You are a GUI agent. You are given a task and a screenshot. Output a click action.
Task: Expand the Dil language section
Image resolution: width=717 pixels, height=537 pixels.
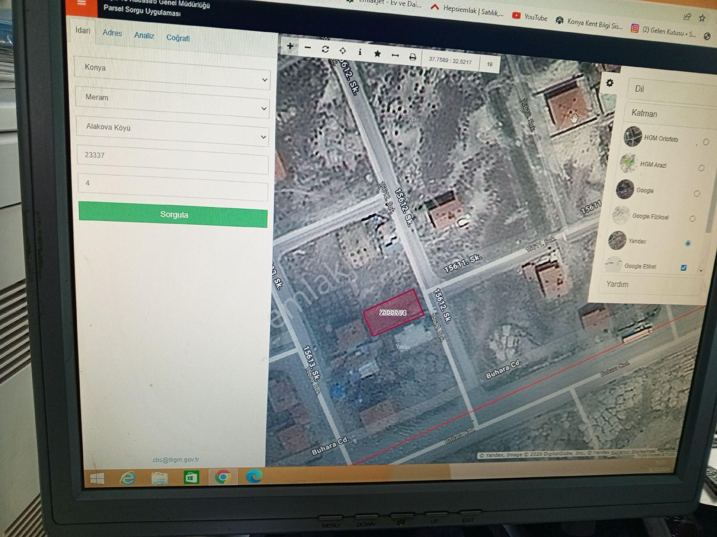[672, 91]
